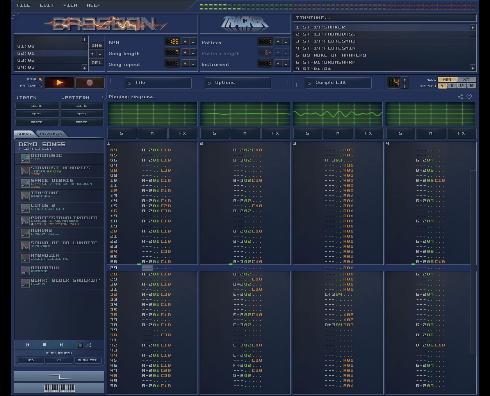Switch to the Playlists tab
The width and height of the screenshot is (490, 396).
click(51, 134)
